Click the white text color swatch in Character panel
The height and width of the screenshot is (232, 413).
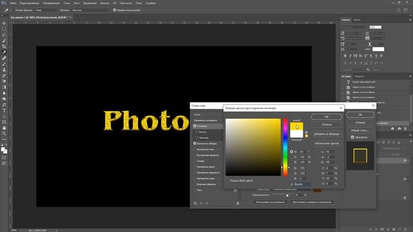[x=378, y=49]
